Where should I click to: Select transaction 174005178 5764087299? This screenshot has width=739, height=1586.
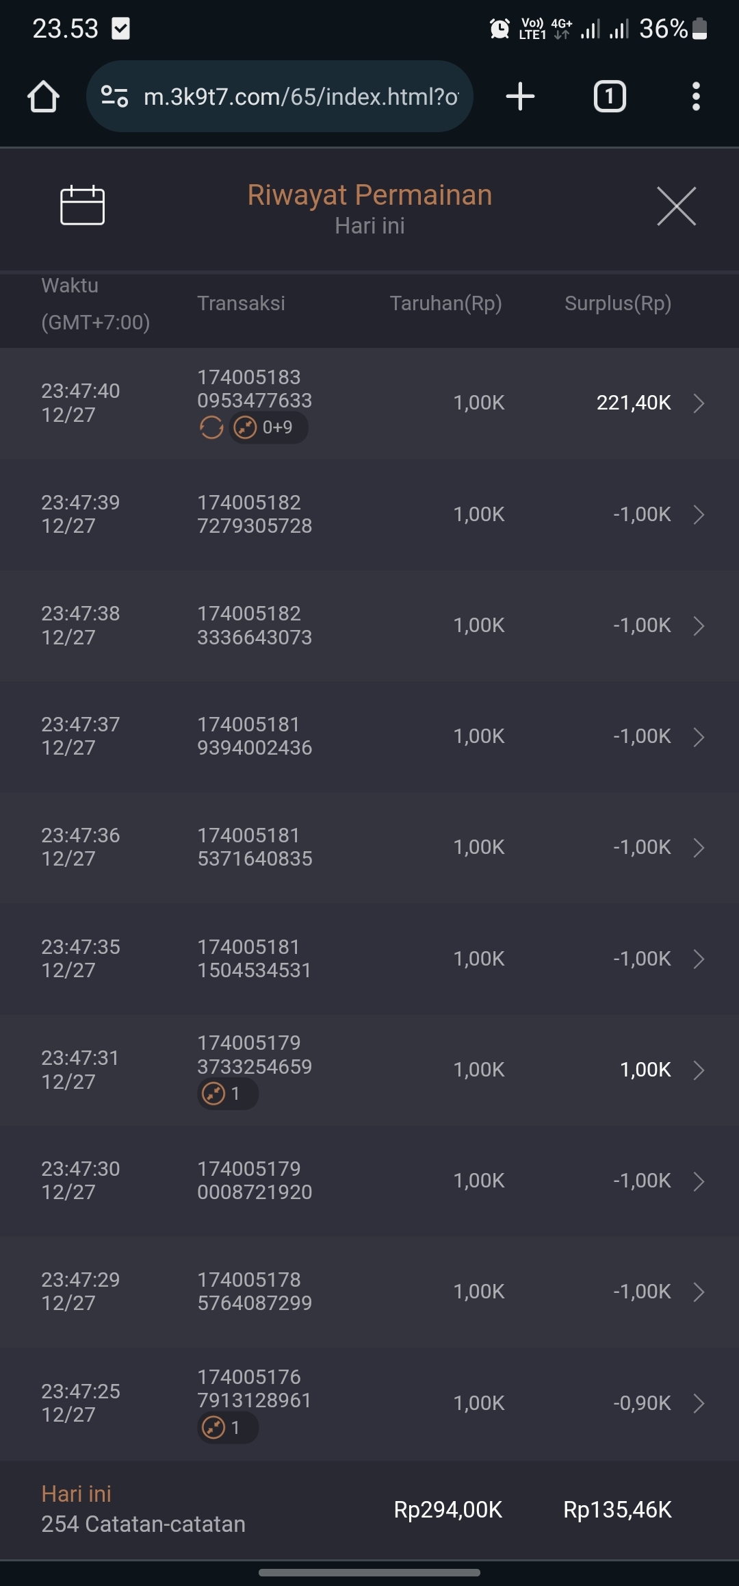[255, 1292]
